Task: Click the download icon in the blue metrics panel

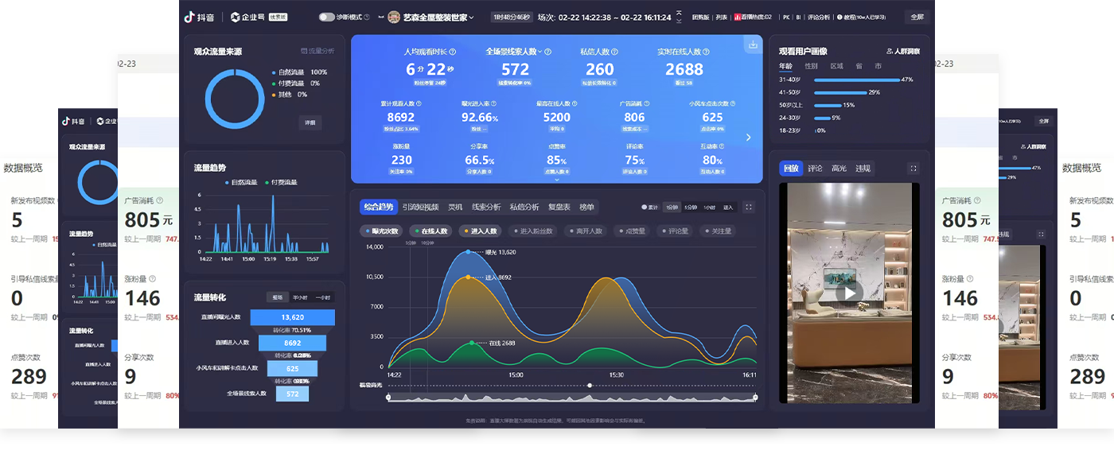Action: click(752, 45)
